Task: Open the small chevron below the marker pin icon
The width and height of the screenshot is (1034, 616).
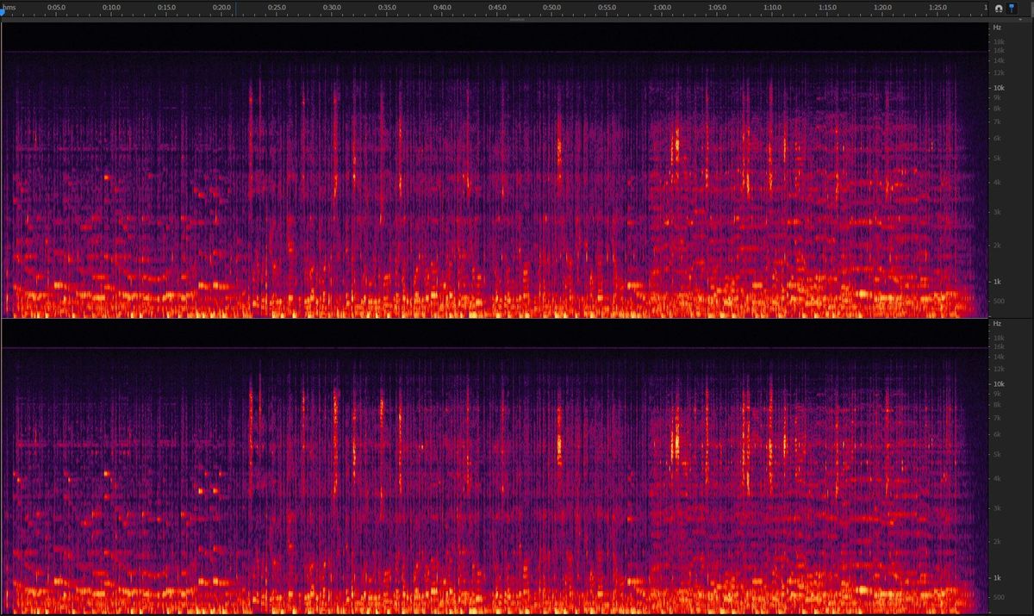Action: (1020, 19)
